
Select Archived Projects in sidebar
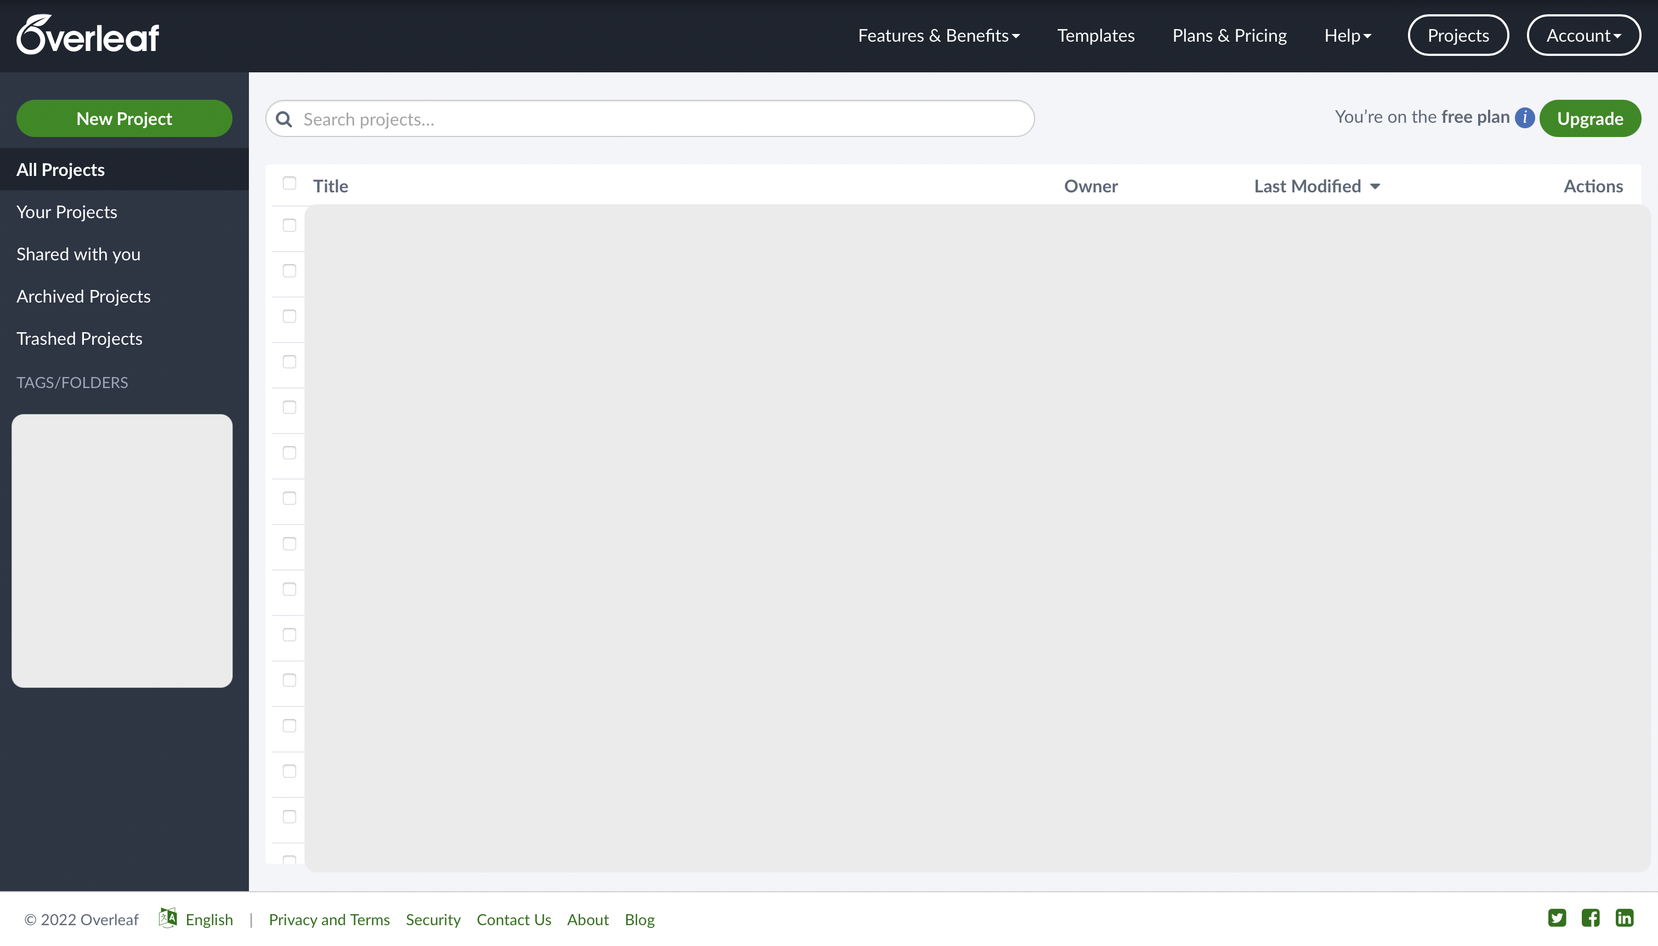(83, 297)
